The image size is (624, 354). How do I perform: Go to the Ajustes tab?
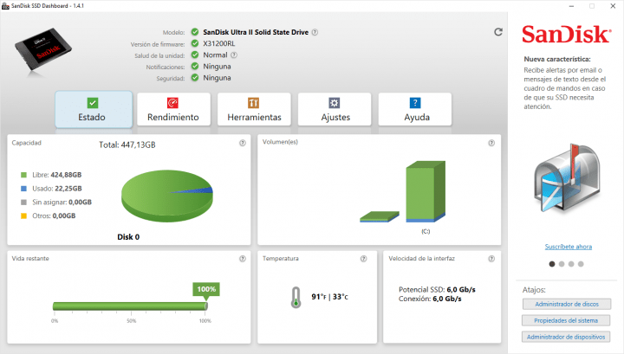(x=335, y=109)
